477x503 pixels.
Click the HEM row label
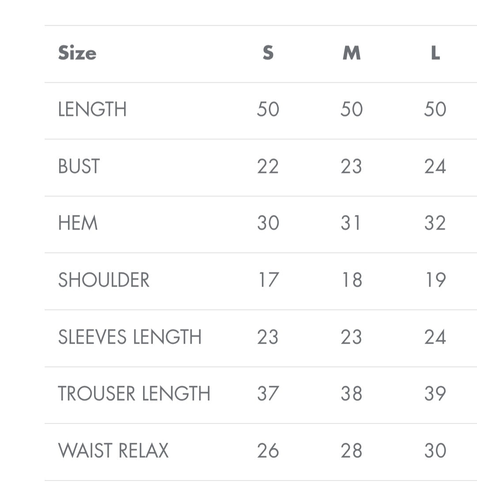click(78, 223)
